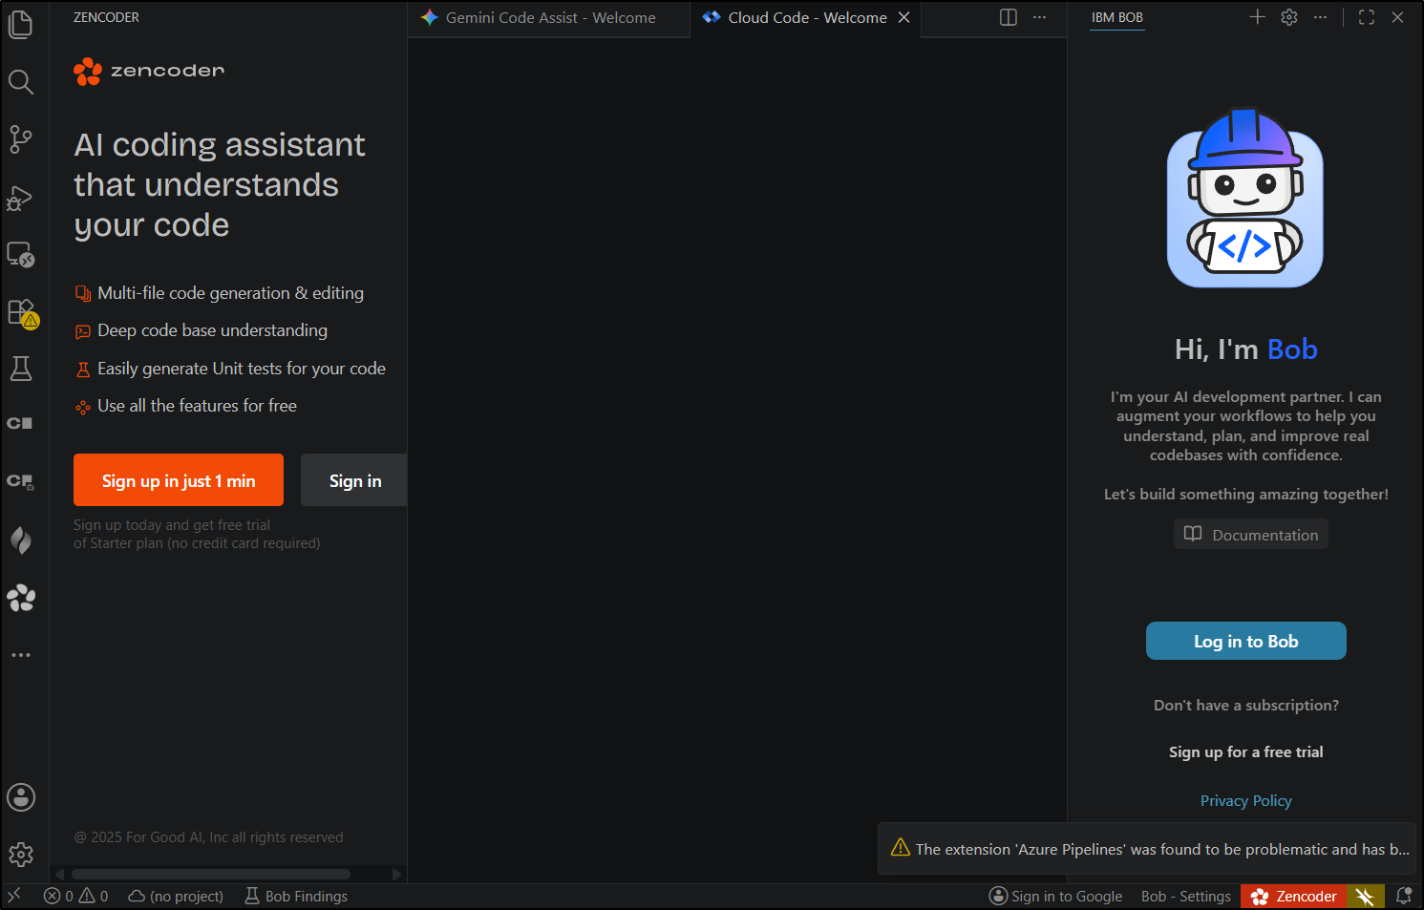This screenshot has height=910, width=1424.
Task: Click Sign up for a free trial
Action: pyautogui.click(x=1246, y=752)
